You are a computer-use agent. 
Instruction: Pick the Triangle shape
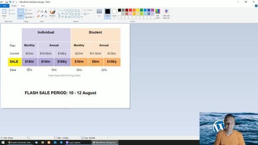click(79, 10)
